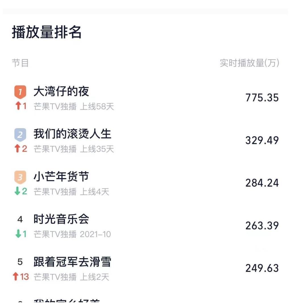Viewport: 291px width, 308px height.
Task: Click the 节目 column header
Action: (x=20, y=63)
